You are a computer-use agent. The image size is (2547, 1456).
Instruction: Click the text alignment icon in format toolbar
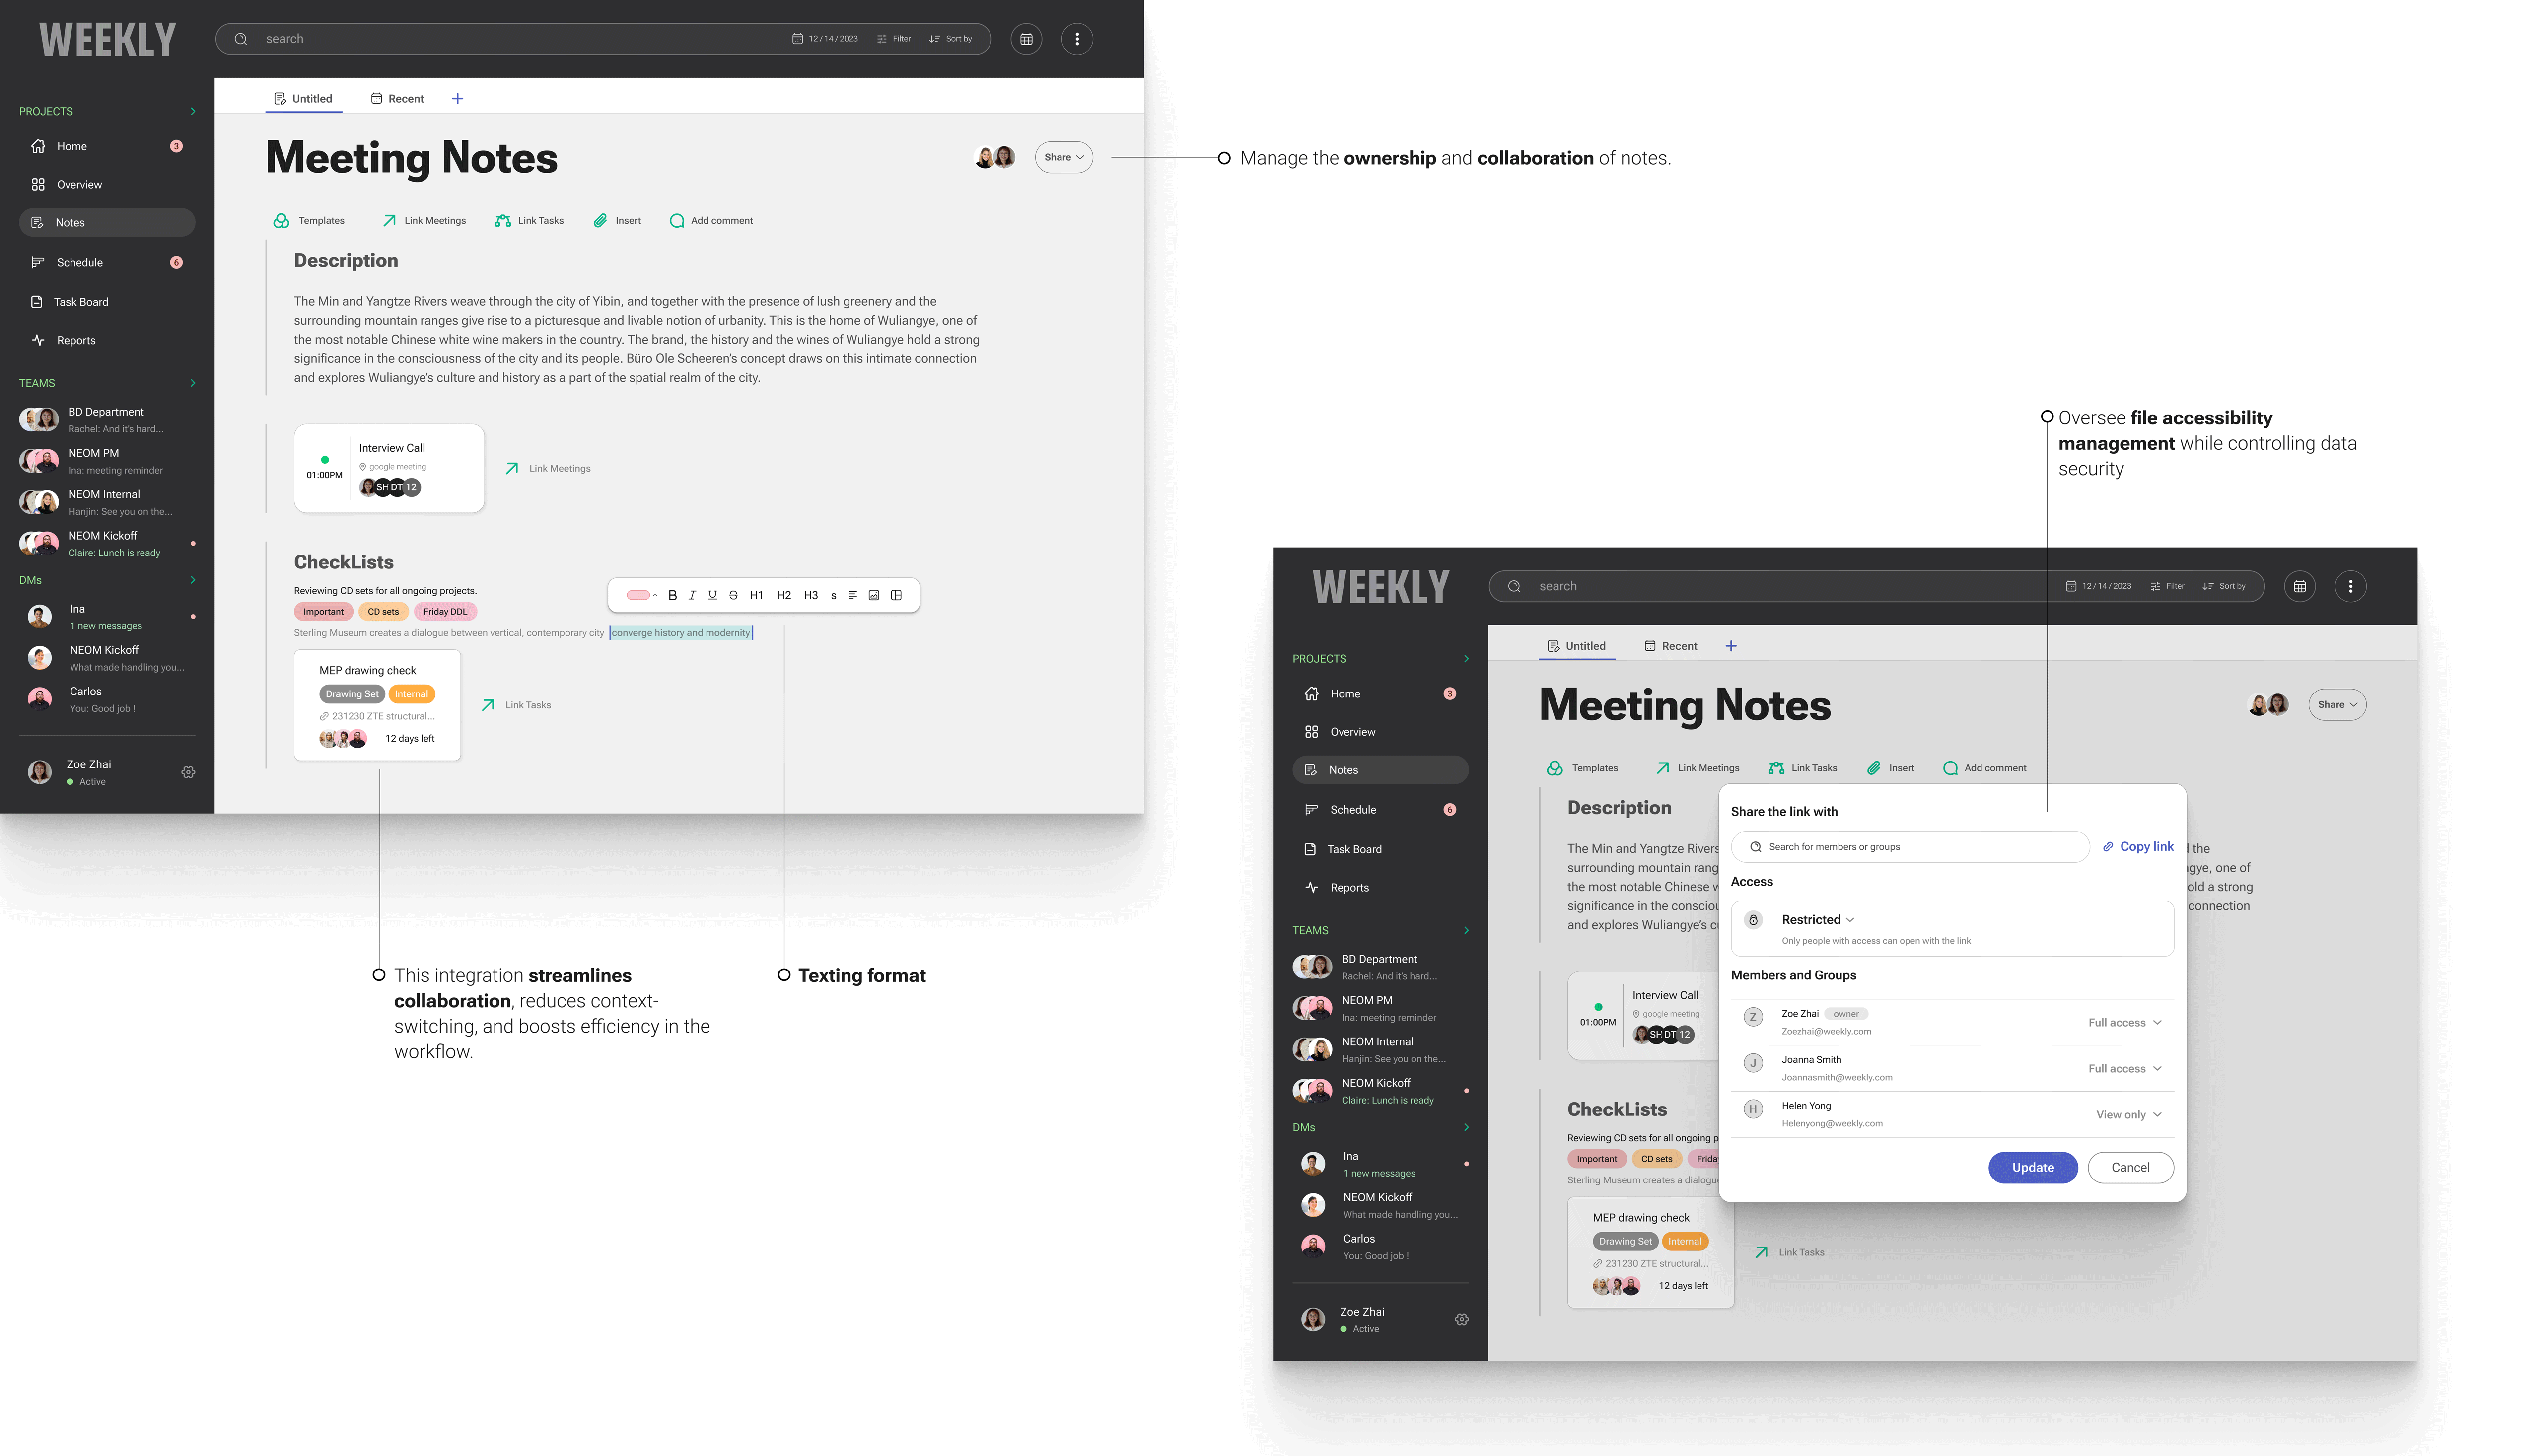(853, 595)
